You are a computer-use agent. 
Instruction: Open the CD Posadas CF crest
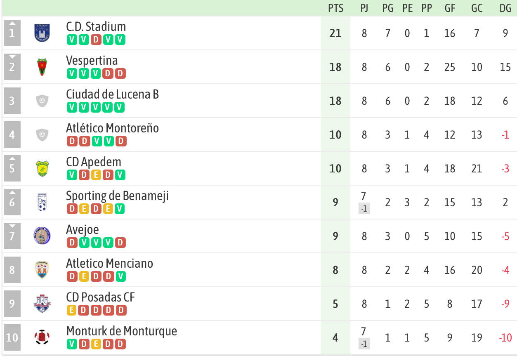point(42,304)
